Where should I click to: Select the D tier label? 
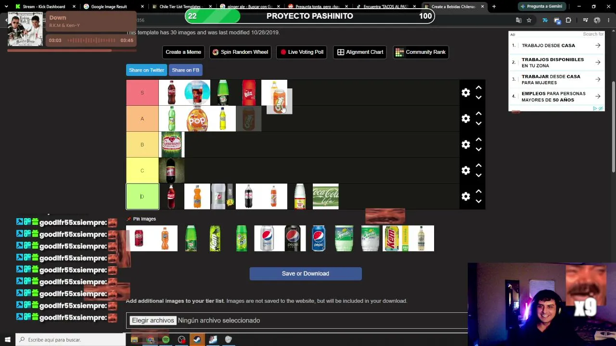pos(142,197)
